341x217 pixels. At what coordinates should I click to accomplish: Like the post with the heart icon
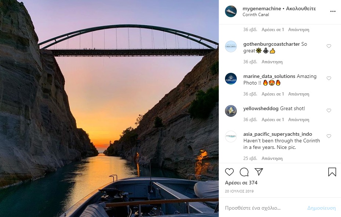[229, 172]
